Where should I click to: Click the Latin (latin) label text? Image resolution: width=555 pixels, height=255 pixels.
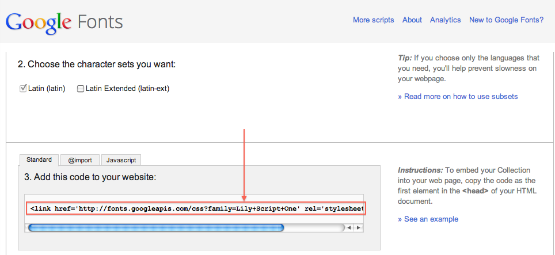click(47, 89)
